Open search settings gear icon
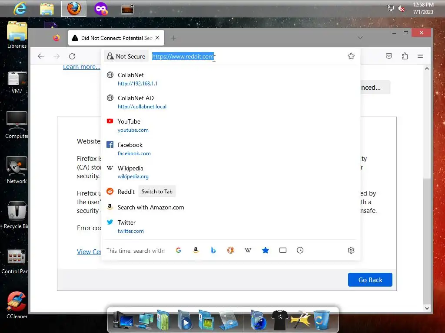The width and height of the screenshot is (445, 333). (x=351, y=250)
